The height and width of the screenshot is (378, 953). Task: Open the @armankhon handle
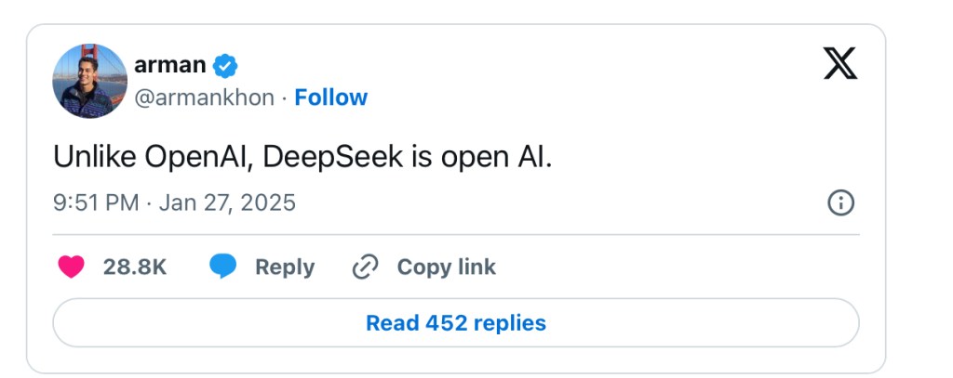[205, 98]
